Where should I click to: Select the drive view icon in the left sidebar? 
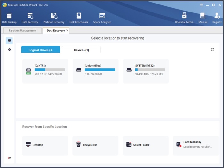[x=9, y=41]
